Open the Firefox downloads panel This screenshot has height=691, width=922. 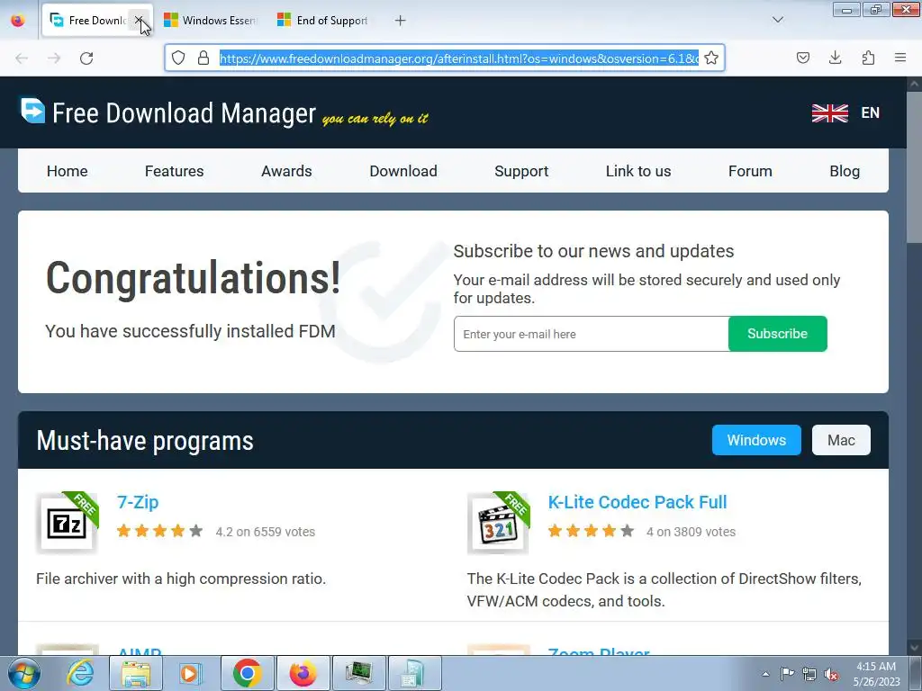point(836,58)
